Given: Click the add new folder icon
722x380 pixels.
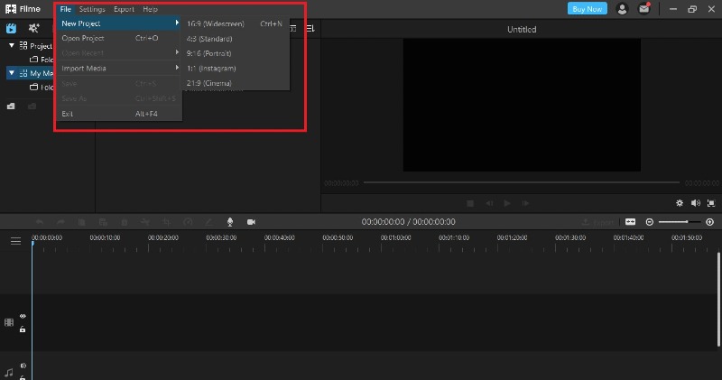Looking at the screenshot, I should (x=11, y=107).
